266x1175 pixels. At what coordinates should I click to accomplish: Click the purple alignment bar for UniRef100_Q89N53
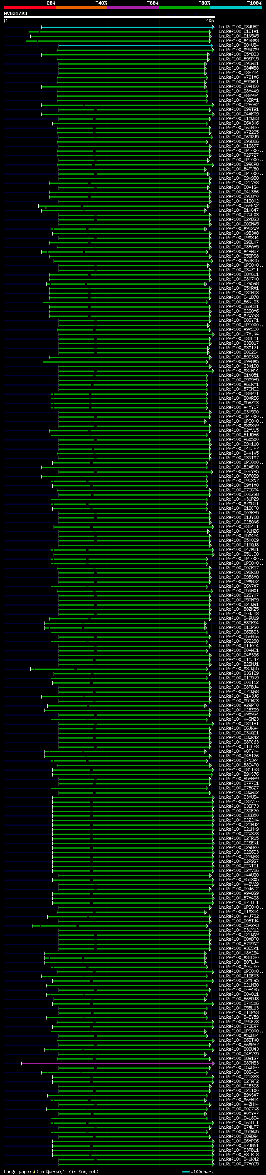point(117,1063)
